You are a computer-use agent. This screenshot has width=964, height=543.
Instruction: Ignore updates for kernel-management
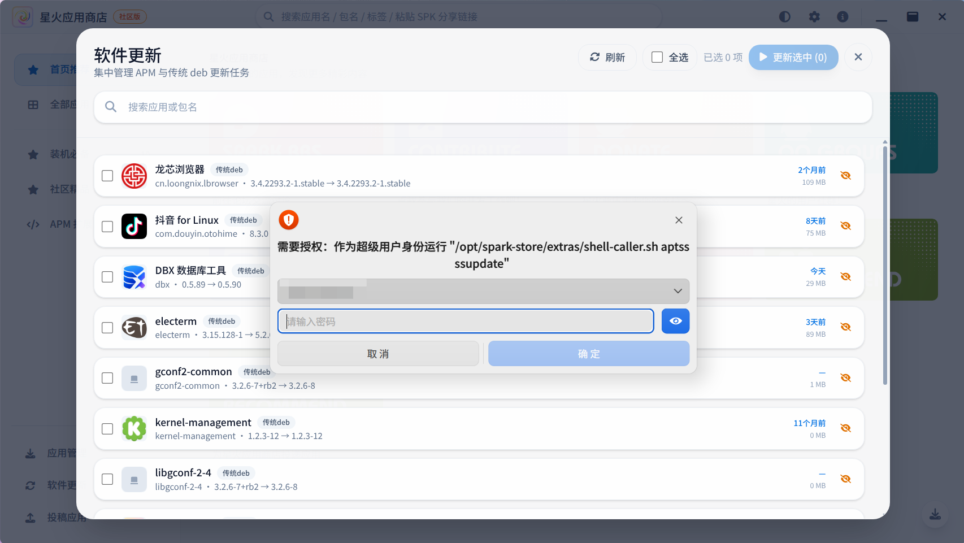(845, 428)
